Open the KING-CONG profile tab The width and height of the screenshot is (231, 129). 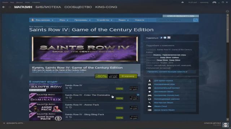[x=106, y=7]
